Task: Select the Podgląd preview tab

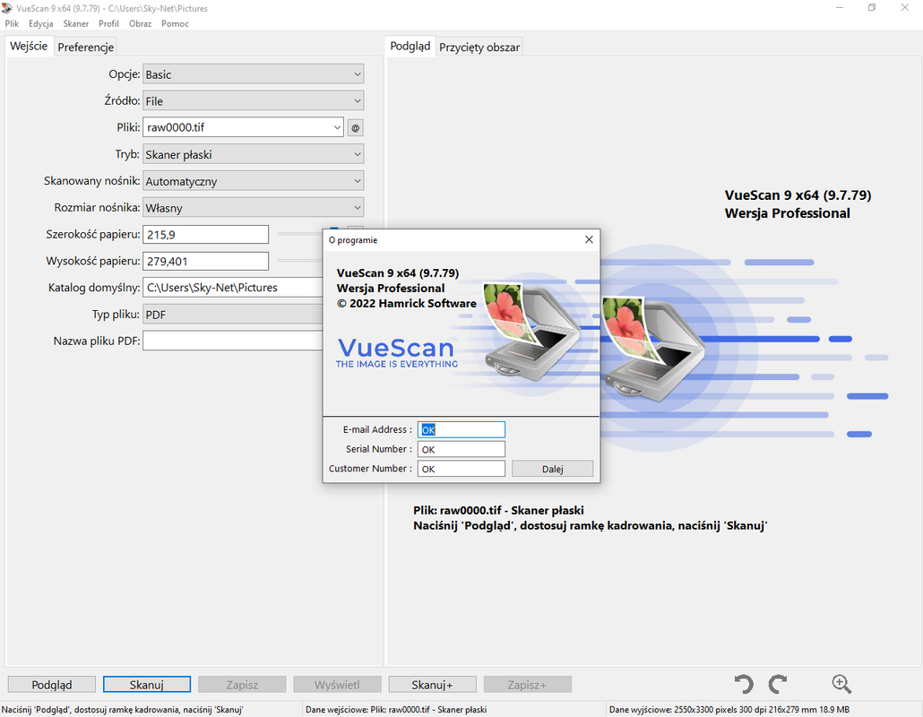Action: [410, 46]
